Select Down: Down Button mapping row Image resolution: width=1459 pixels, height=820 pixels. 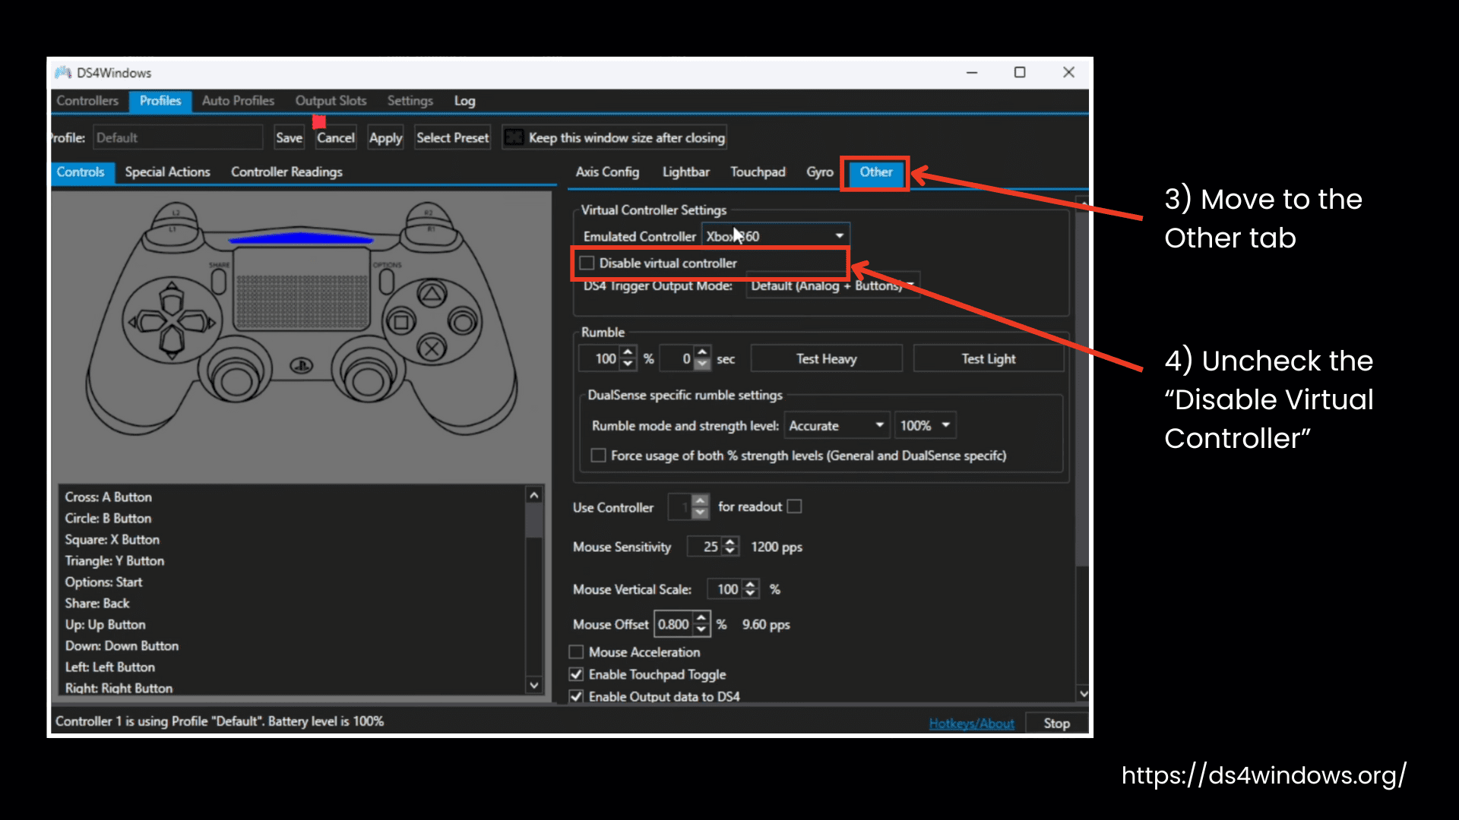tap(293, 645)
